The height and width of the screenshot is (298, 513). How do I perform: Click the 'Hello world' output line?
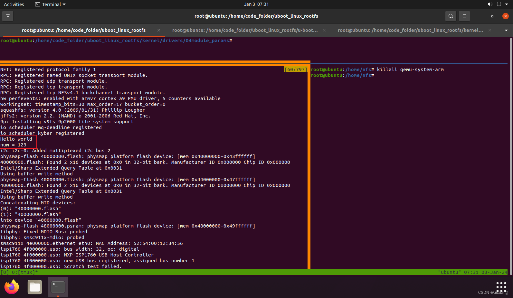(16, 139)
